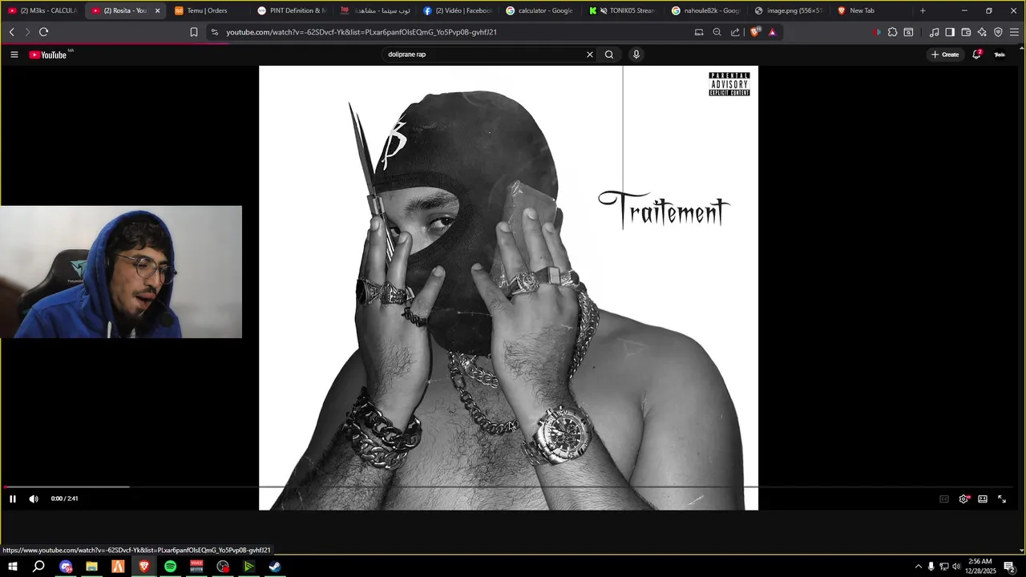Viewport: 1026px width, 577px height.
Task: Open the YouTube notifications bell
Action: click(976, 54)
